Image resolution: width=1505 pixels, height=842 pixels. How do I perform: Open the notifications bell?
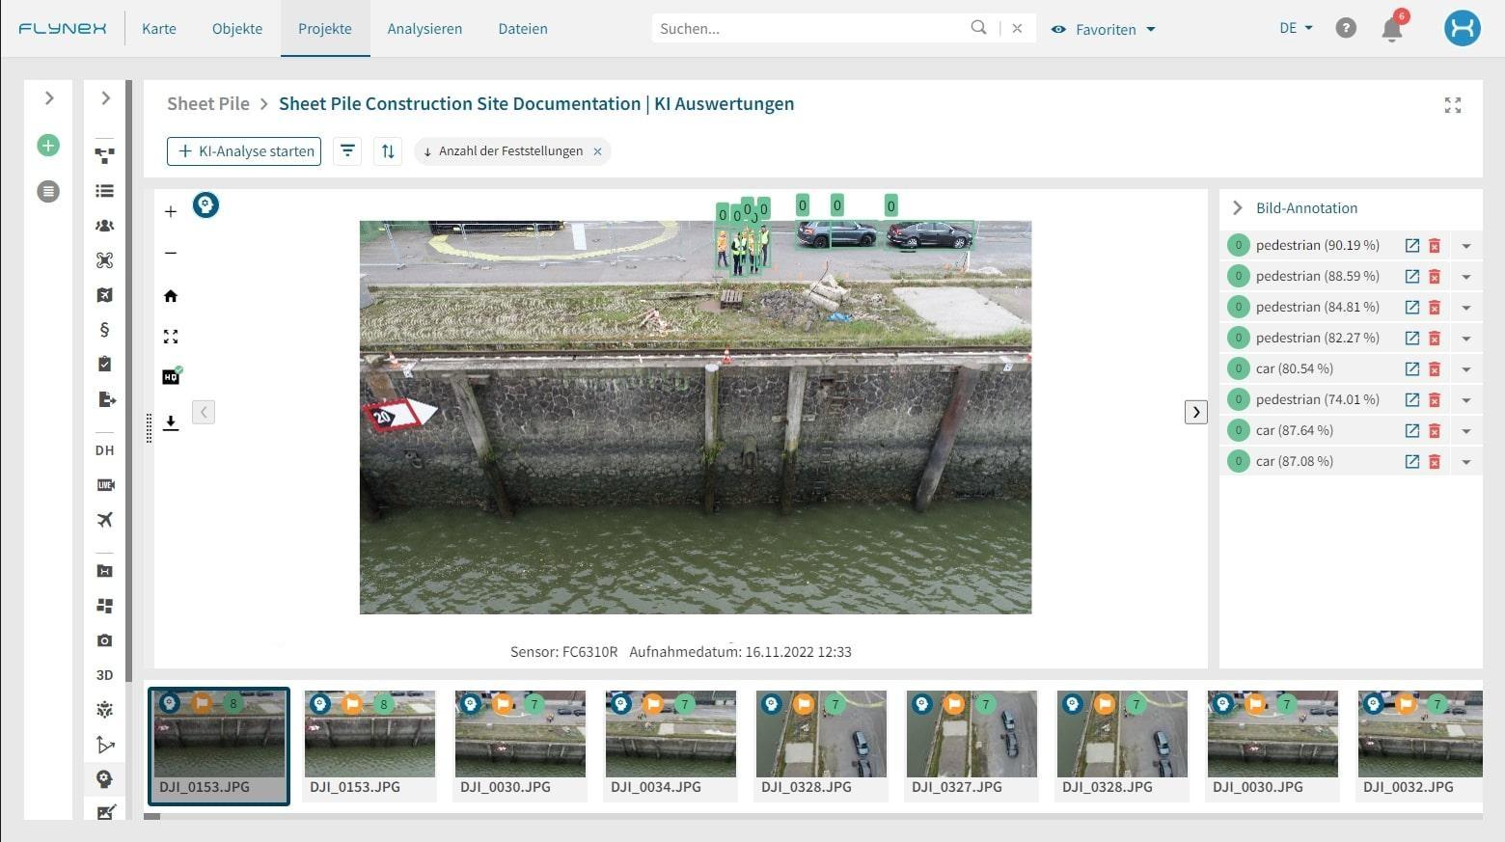coord(1391,29)
